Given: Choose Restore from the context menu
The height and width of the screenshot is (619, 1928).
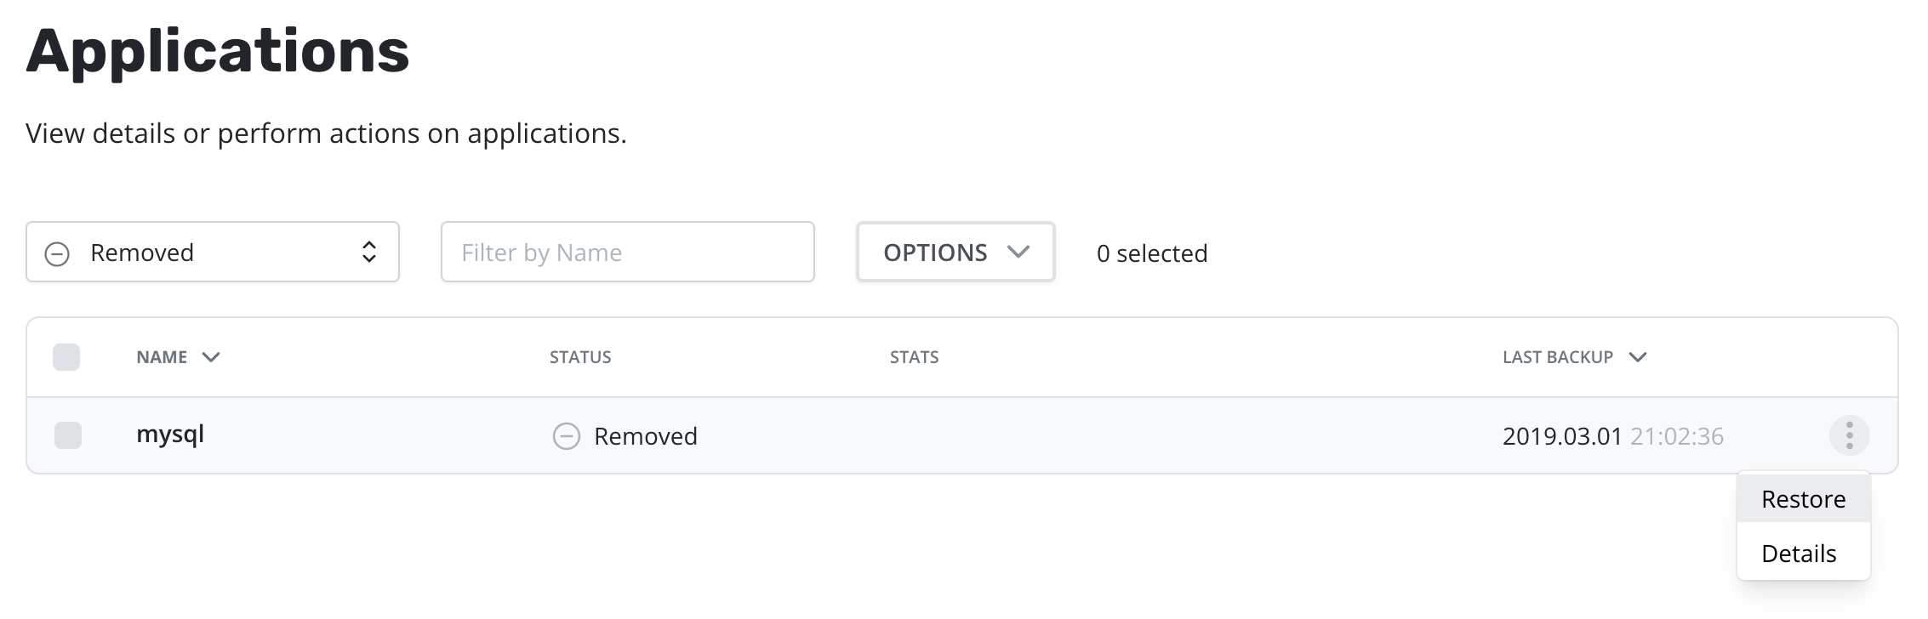Looking at the screenshot, I should [x=1804, y=499].
